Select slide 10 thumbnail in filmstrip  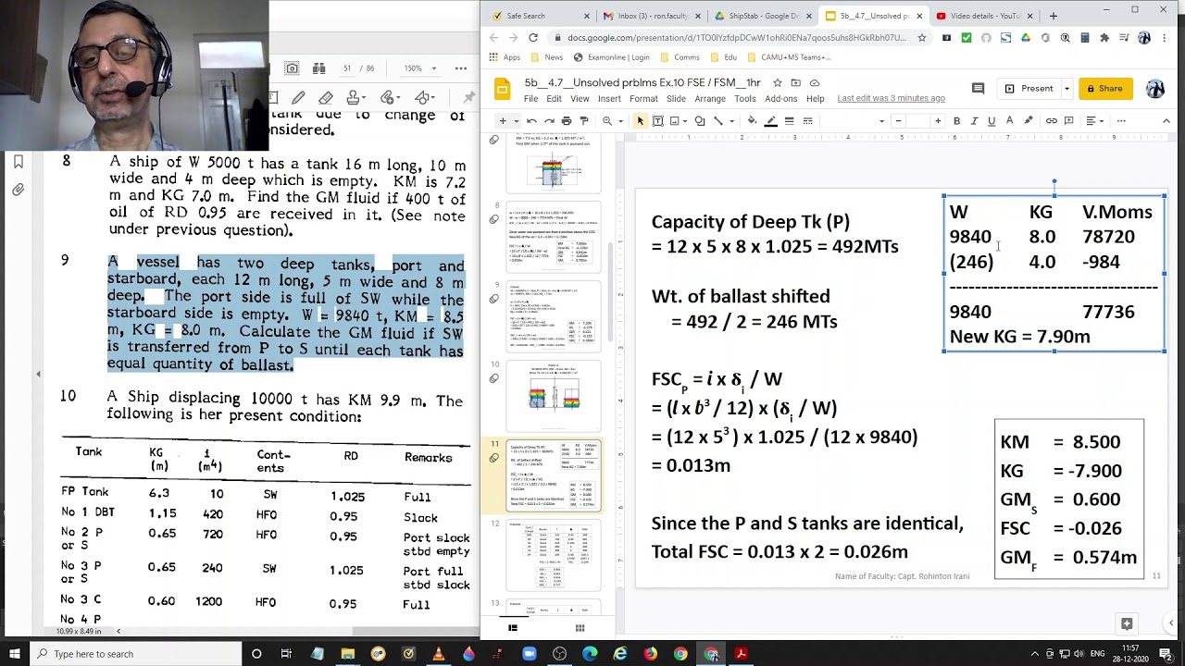(x=553, y=396)
